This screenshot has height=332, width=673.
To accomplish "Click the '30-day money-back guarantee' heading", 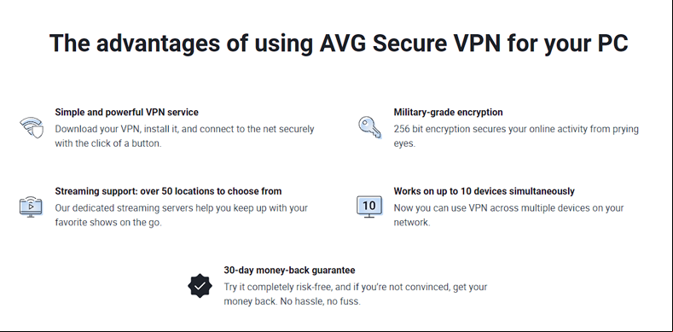I will coord(289,271).
